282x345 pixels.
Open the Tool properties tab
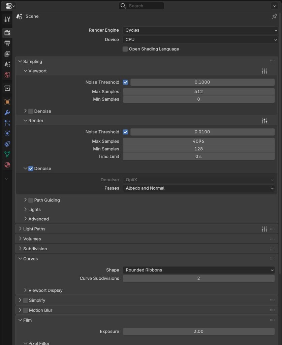(7, 19)
